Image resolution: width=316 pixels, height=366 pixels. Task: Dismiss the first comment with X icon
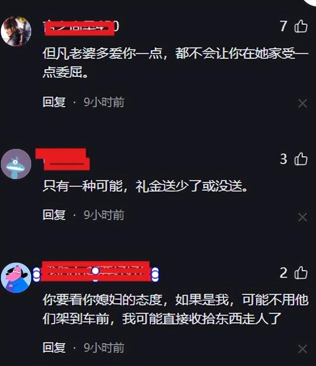tap(302, 103)
